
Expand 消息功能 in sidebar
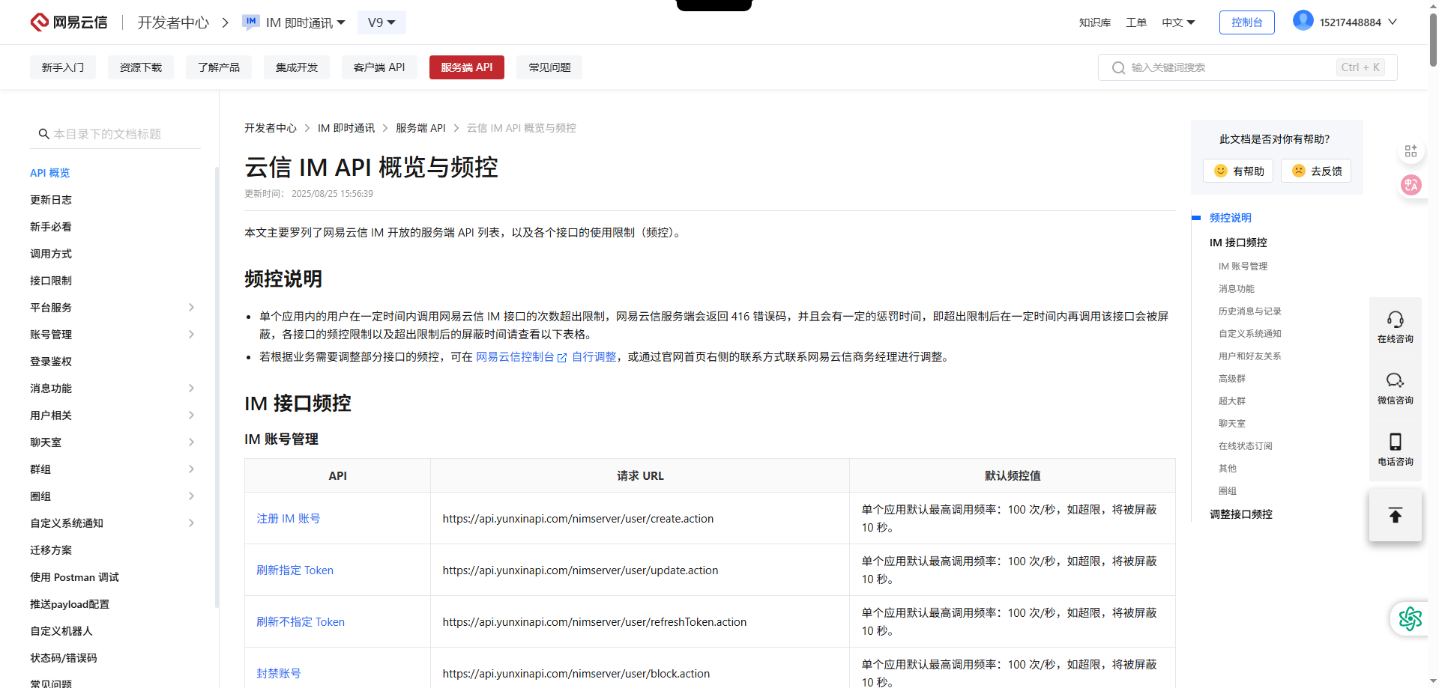click(191, 389)
